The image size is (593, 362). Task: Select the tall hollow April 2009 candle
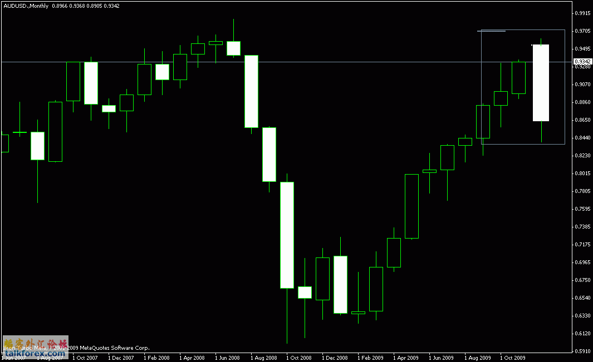tap(412, 206)
